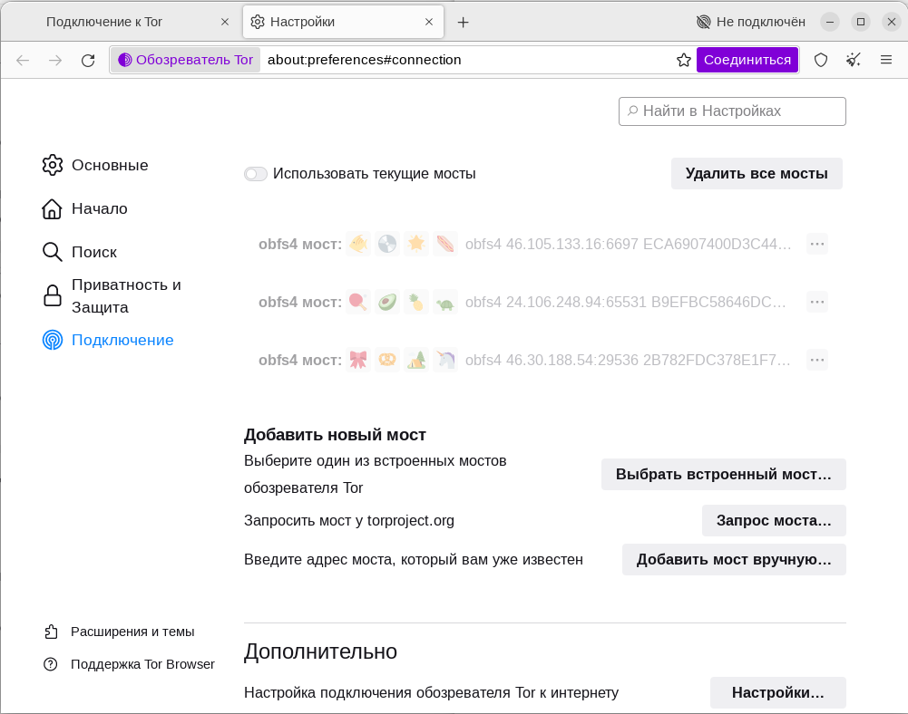Viewport: 908px width, 714px height.
Task: Click the ribbon bow emoji of third bridge
Action: pos(358,360)
